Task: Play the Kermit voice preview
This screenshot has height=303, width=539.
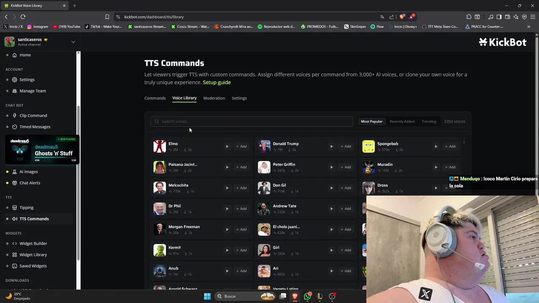Action: [227, 250]
